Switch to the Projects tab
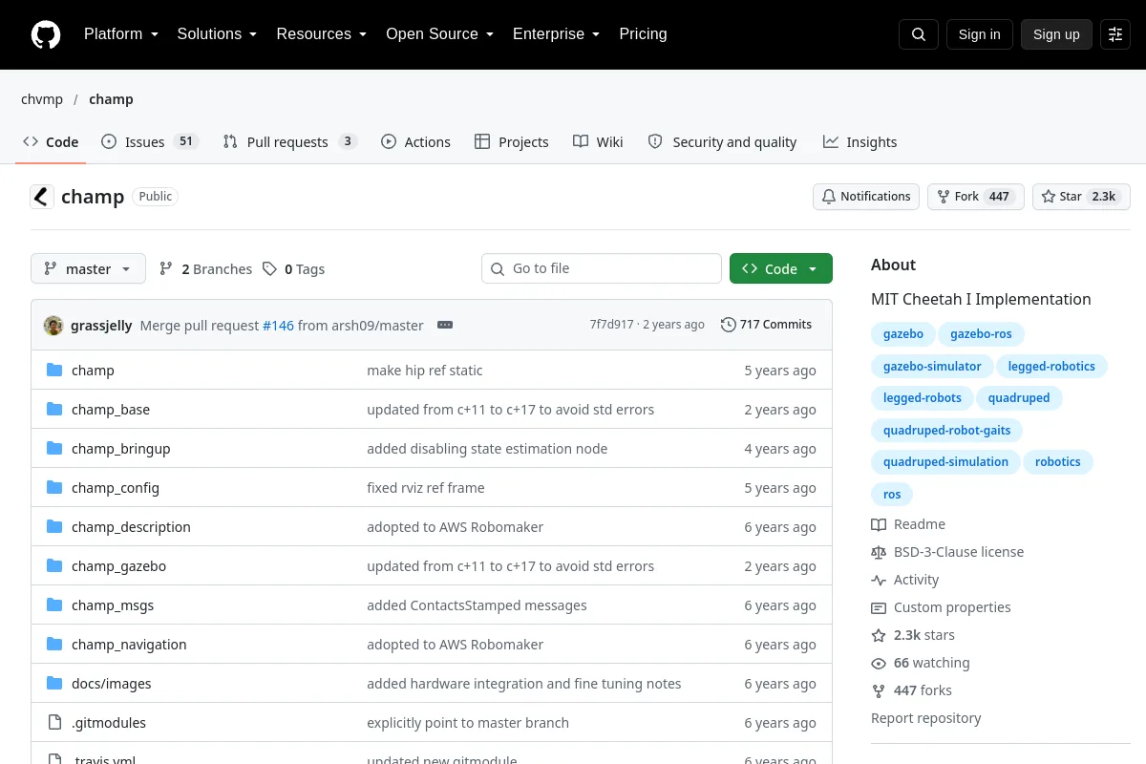This screenshot has height=764, width=1146. pos(512,142)
